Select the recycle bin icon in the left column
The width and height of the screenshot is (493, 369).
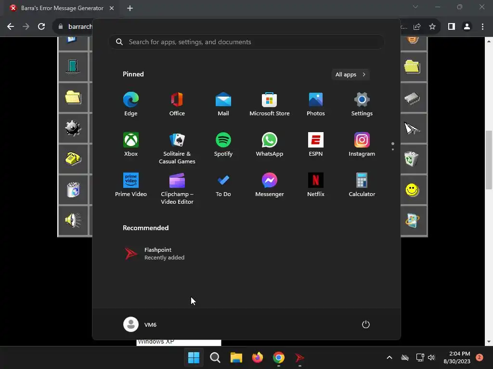tap(73, 190)
